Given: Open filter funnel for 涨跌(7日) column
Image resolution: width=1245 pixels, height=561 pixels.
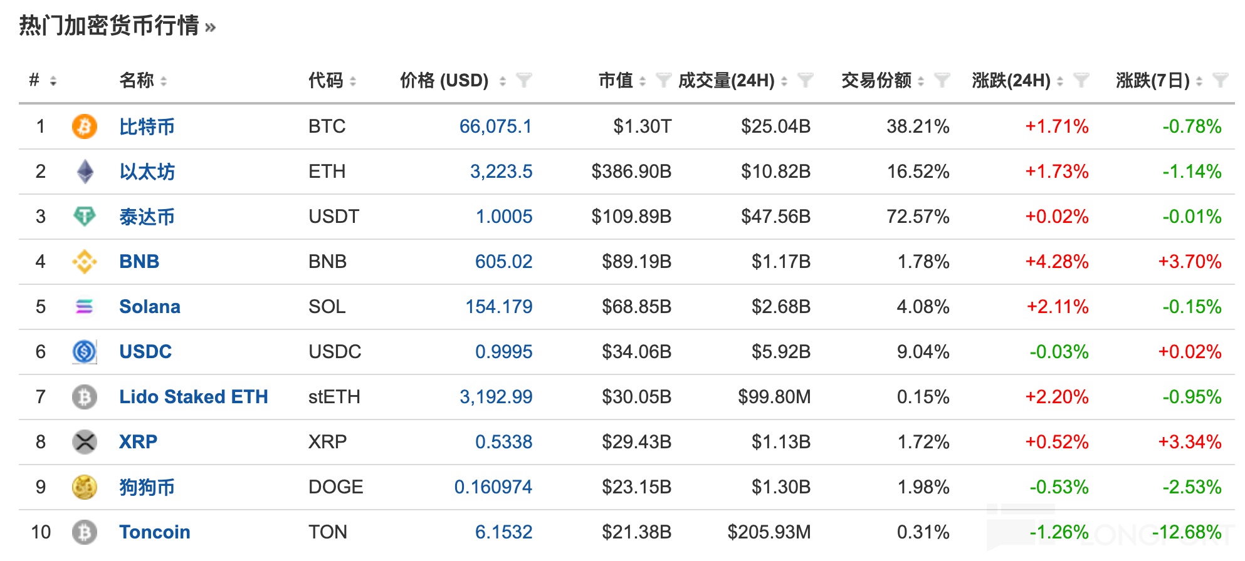Looking at the screenshot, I should coord(1220,80).
